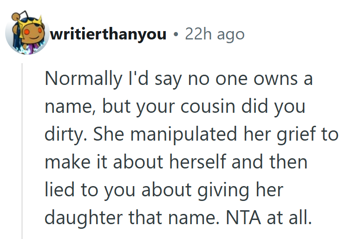Click the writierthanyou avatar icon
This screenshot has width=346, height=239.
(x=27, y=34)
